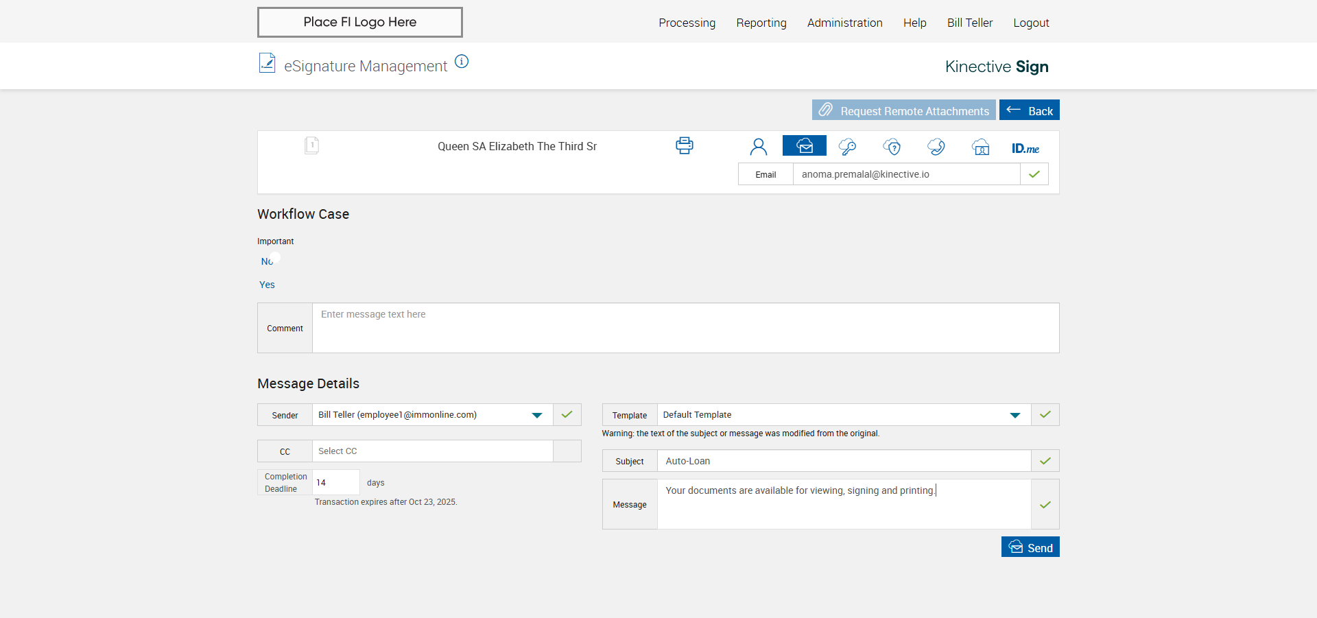
Task: Click the Send button
Action: [1030, 547]
